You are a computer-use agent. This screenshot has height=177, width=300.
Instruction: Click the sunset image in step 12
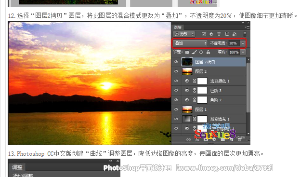pyautogui.click(x=90, y=83)
